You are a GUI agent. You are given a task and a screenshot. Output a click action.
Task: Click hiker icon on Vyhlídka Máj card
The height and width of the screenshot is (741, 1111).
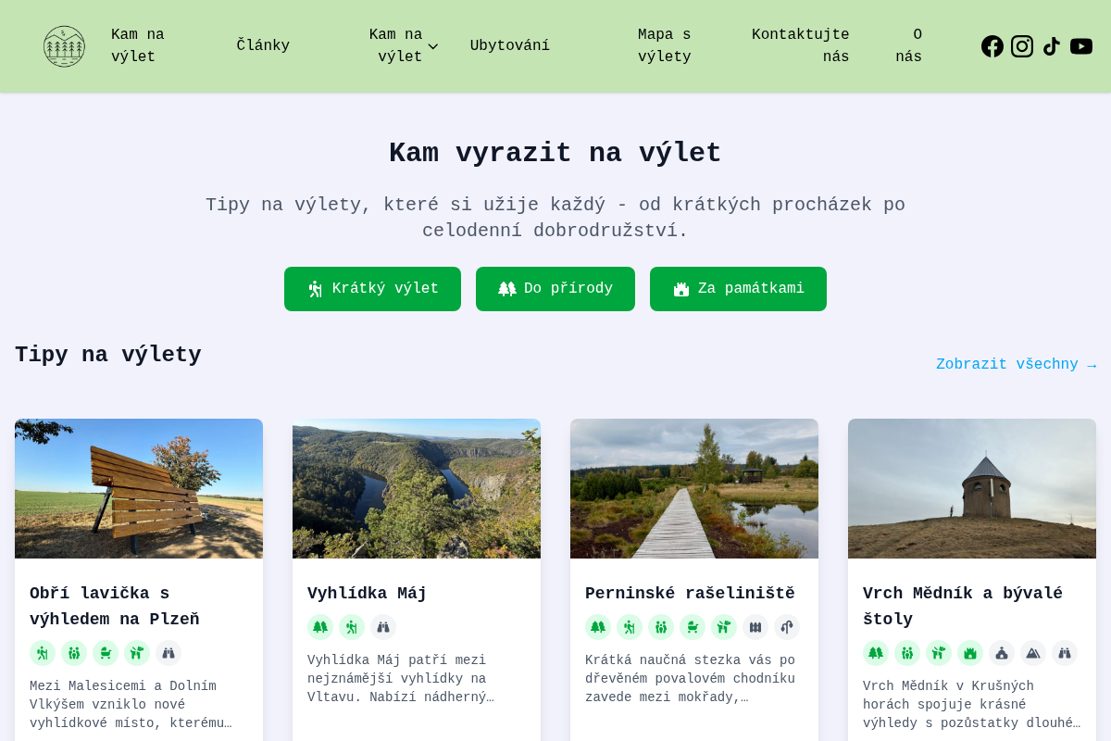pos(352,627)
